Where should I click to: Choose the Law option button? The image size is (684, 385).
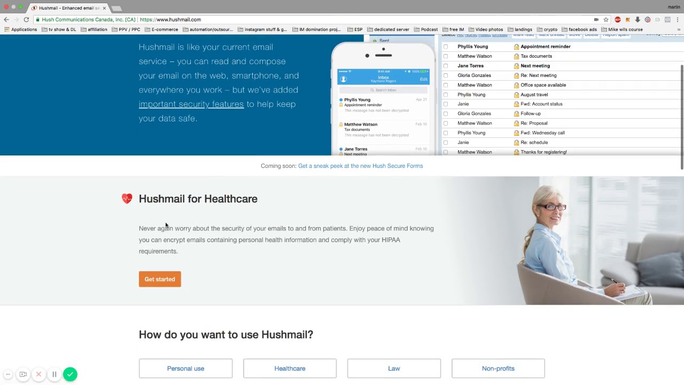click(x=394, y=368)
